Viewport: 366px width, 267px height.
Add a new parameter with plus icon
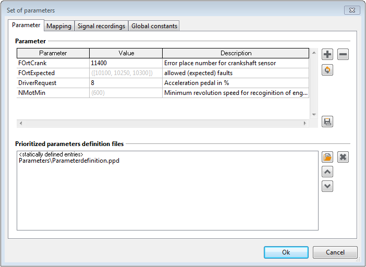(x=327, y=54)
